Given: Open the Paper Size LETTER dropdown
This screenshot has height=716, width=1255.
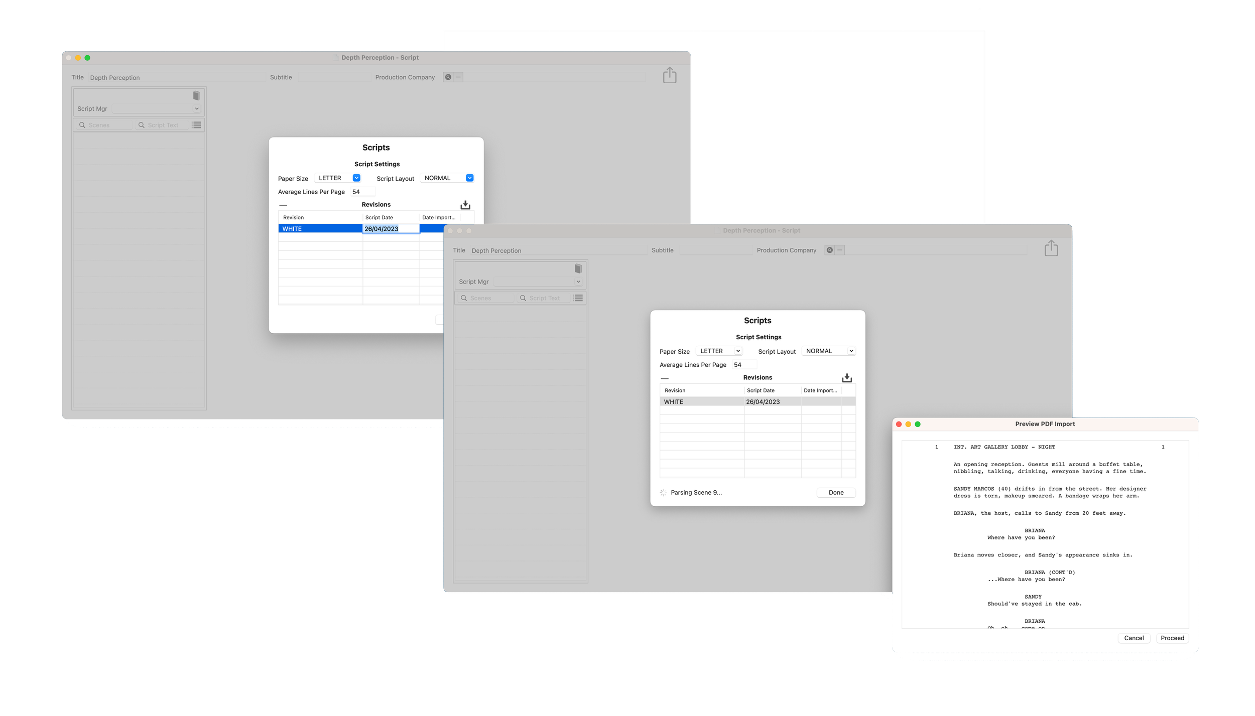Looking at the screenshot, I should 719,351.
